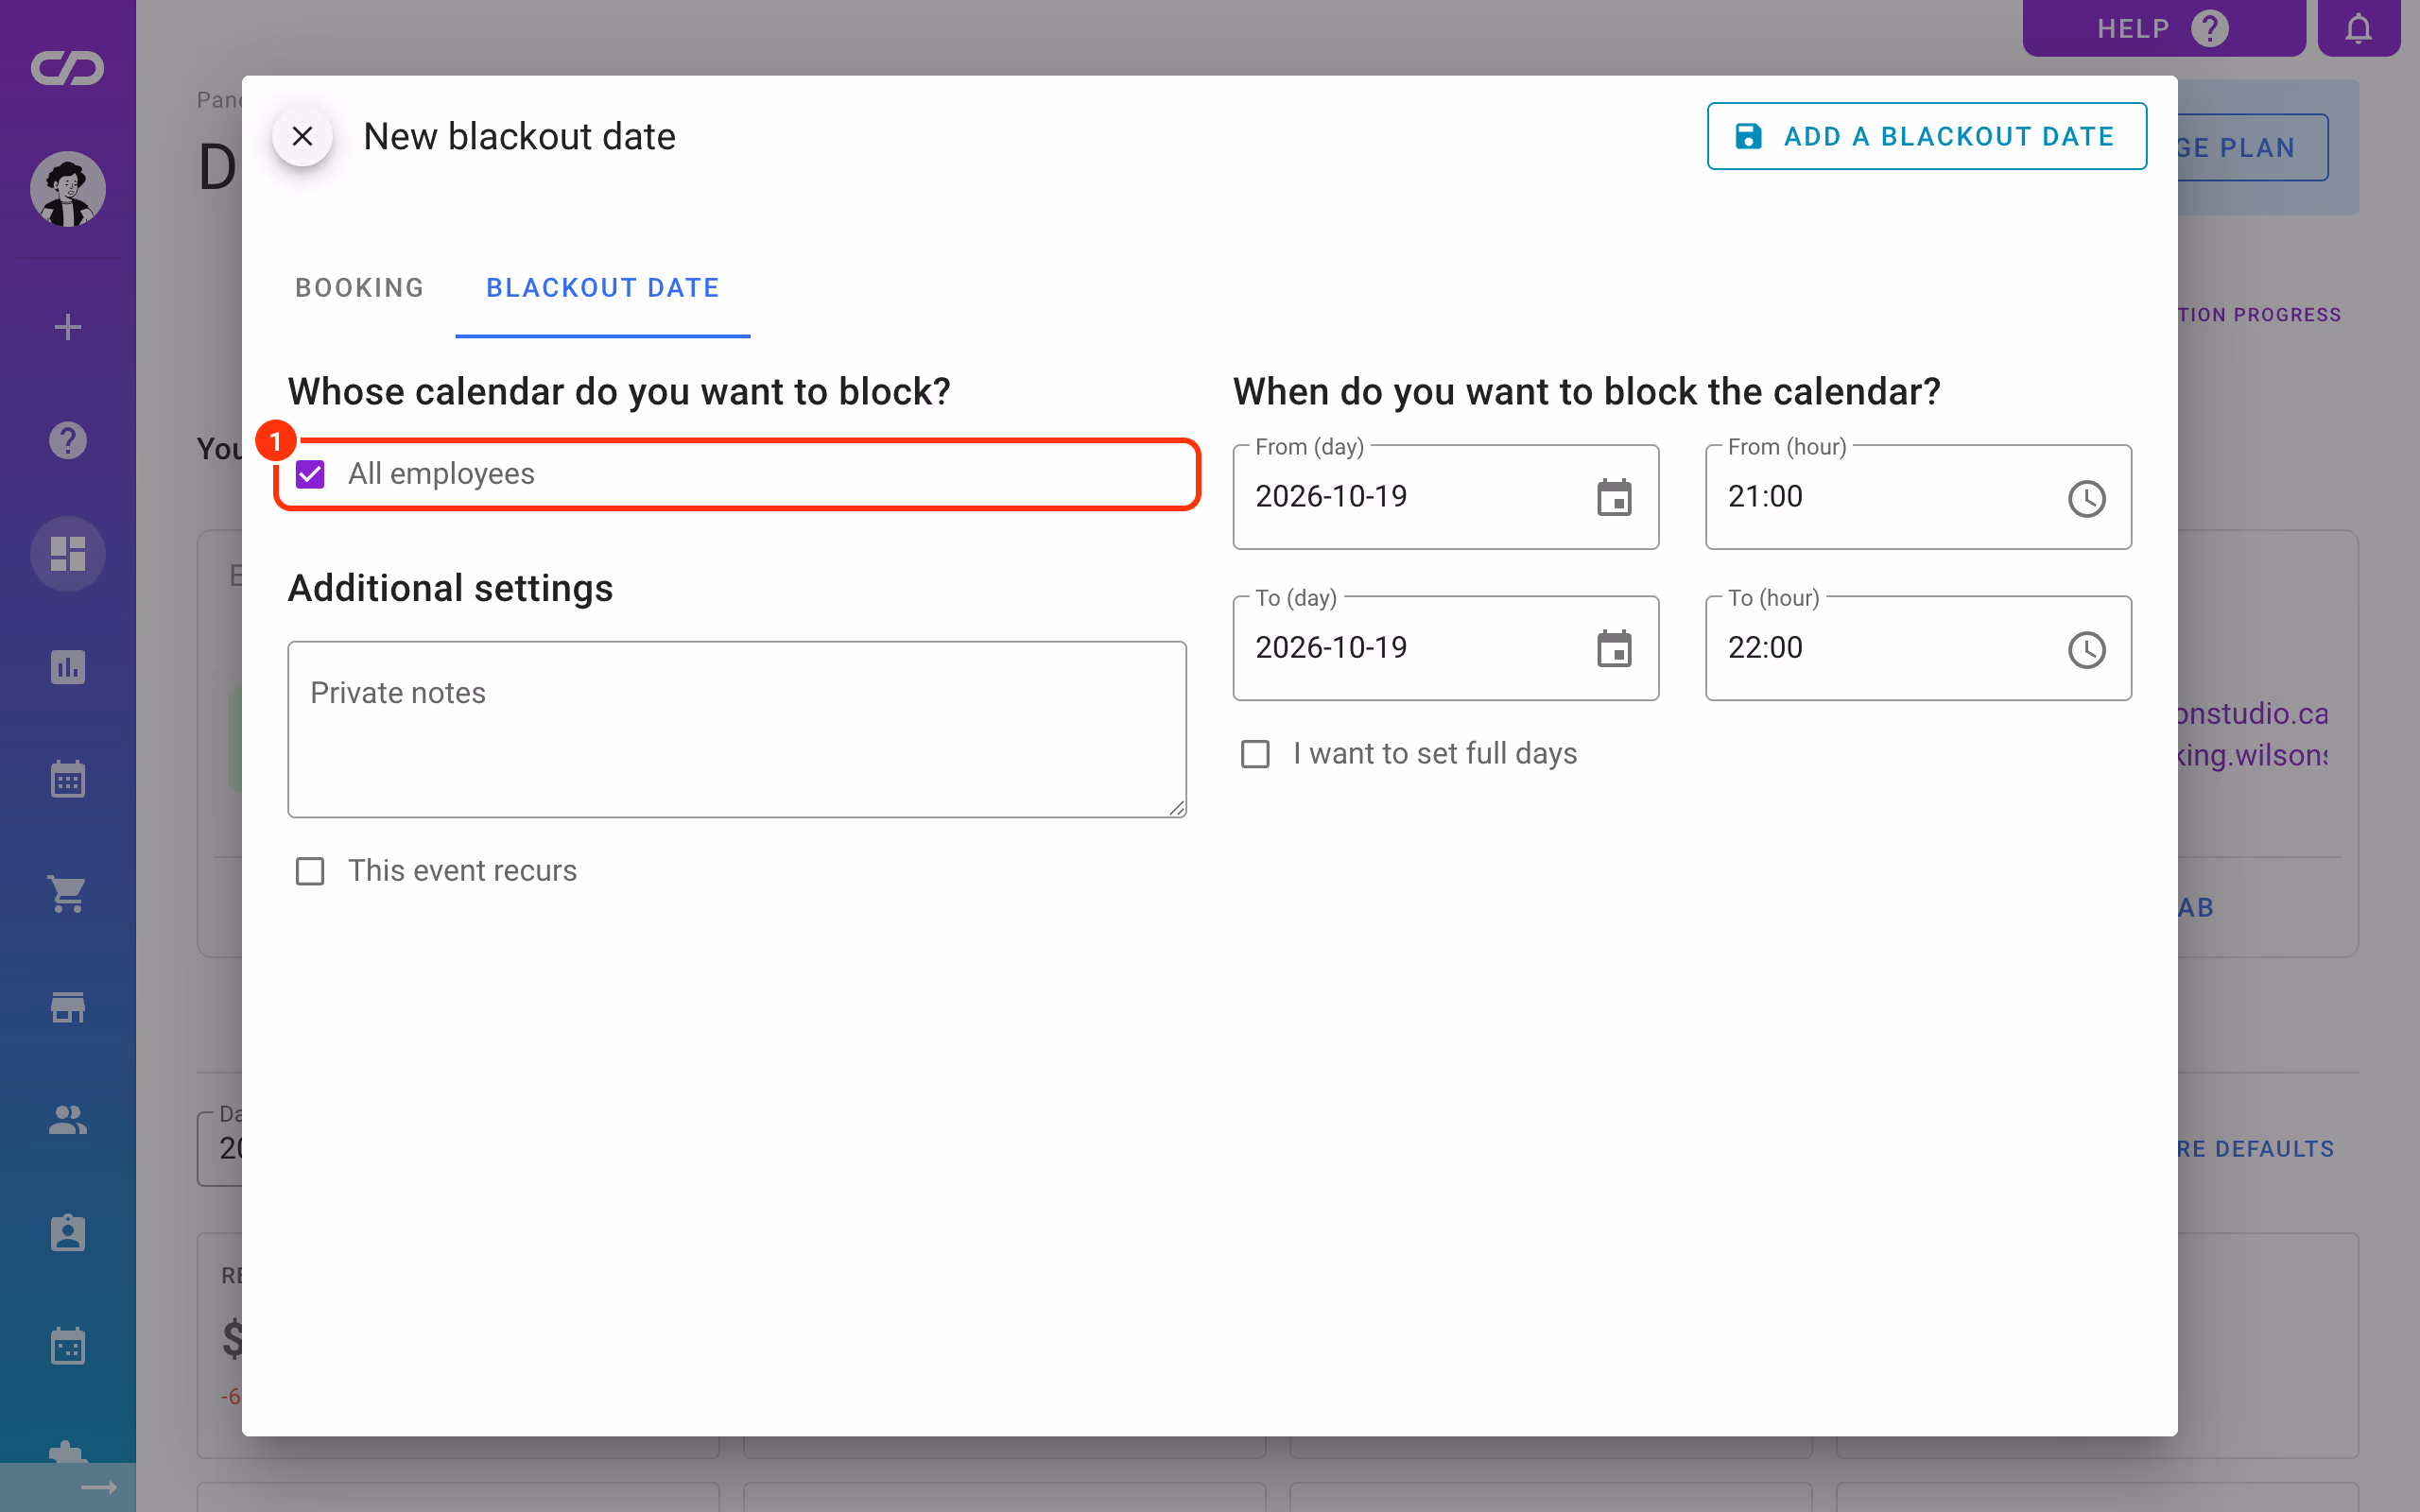Image resolution: width=2420 pixels, height=1512 pixels.
Task: Open the dashboard grid icon in sidebar
Action: pyautogui.click(x=67, y=554)
